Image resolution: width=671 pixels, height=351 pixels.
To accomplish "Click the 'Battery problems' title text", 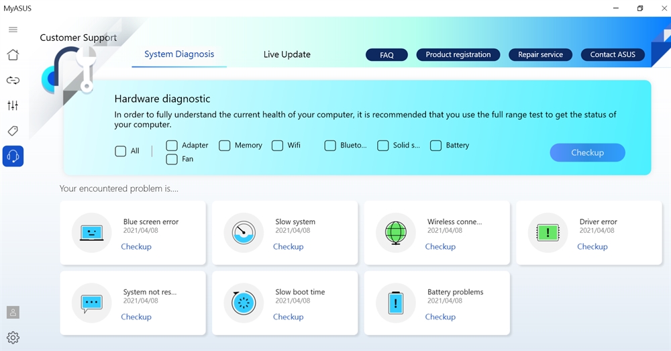I will (x=455, y=292).
